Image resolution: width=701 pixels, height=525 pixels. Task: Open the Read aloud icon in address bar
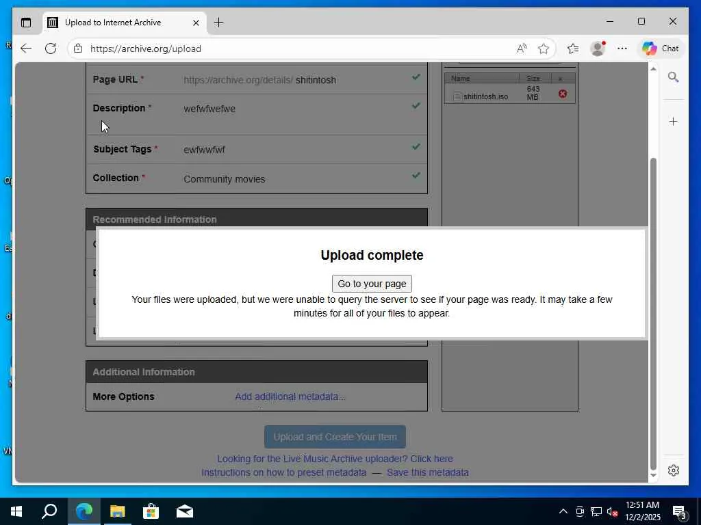pos(521,49)
